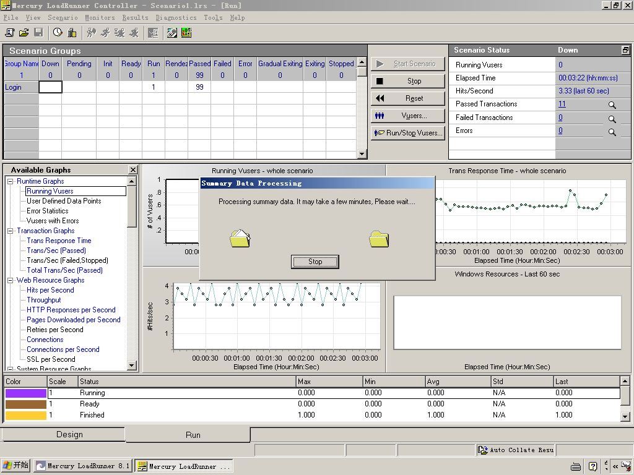Viewport: 634px width, 475px height.
Task: Open the Errors count link
Action: (x=560, y=131)
